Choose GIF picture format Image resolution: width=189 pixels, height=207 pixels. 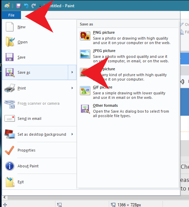point(128,92)
